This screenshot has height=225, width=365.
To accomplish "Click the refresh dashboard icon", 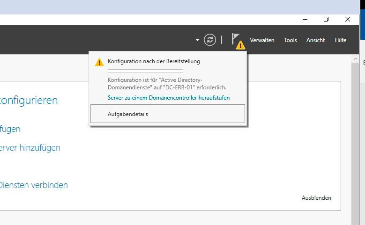I will (x=210, y=40).
